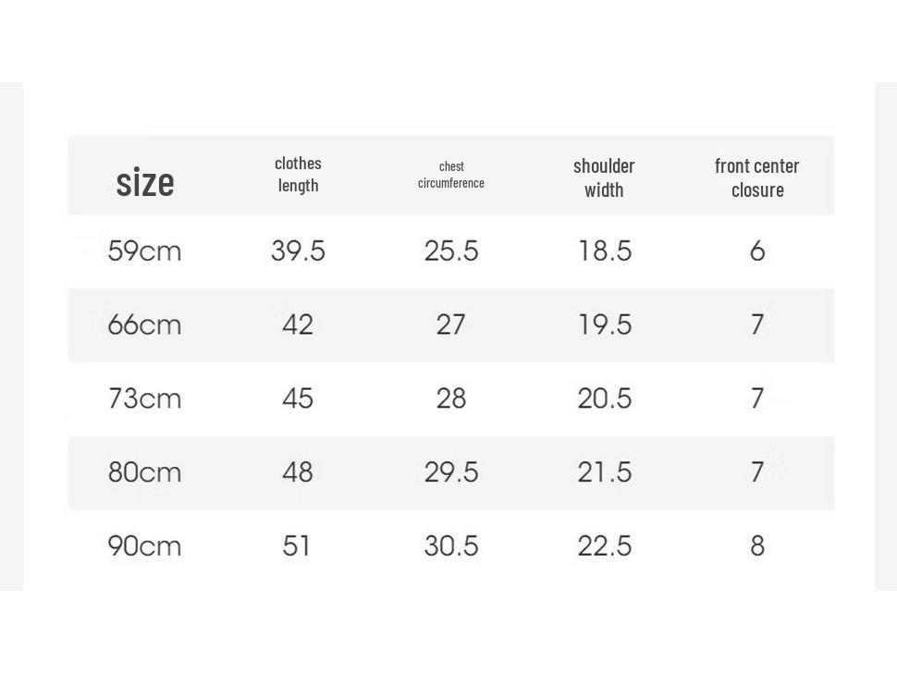Select the 73cm size row label
The width and height of the screenshot is (897, 673).
click(x=145, y=398)
